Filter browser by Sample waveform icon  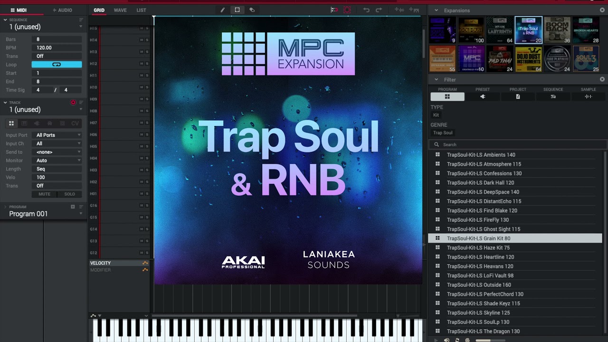pos(588,96)
